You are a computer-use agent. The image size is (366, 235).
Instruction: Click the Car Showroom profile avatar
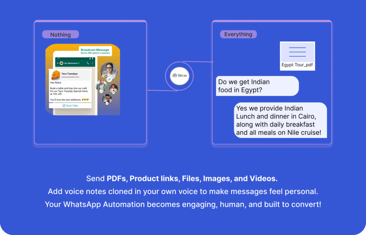pos(61,63)
